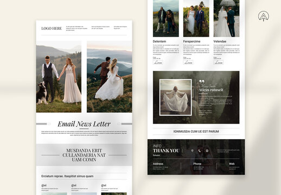
Task: Click the Email News Letter heading
Action: click(x=84, y=124)
